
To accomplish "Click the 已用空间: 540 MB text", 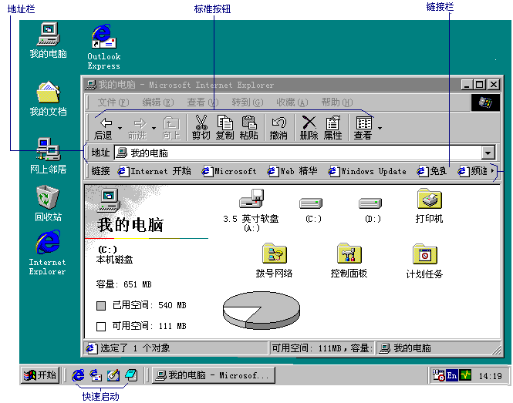I will tap(149, 305).
